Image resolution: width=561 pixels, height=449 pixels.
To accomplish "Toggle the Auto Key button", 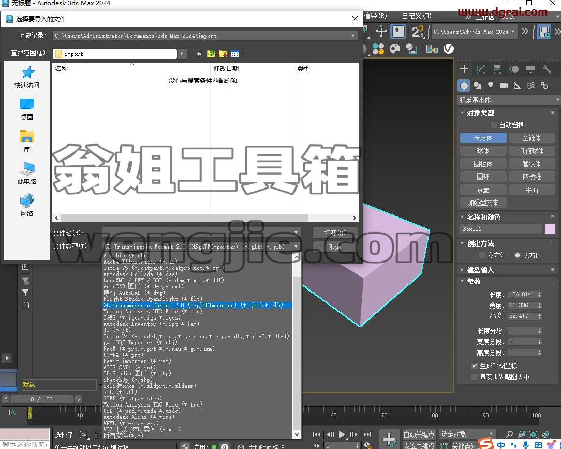I will click(x=419, y=434).
